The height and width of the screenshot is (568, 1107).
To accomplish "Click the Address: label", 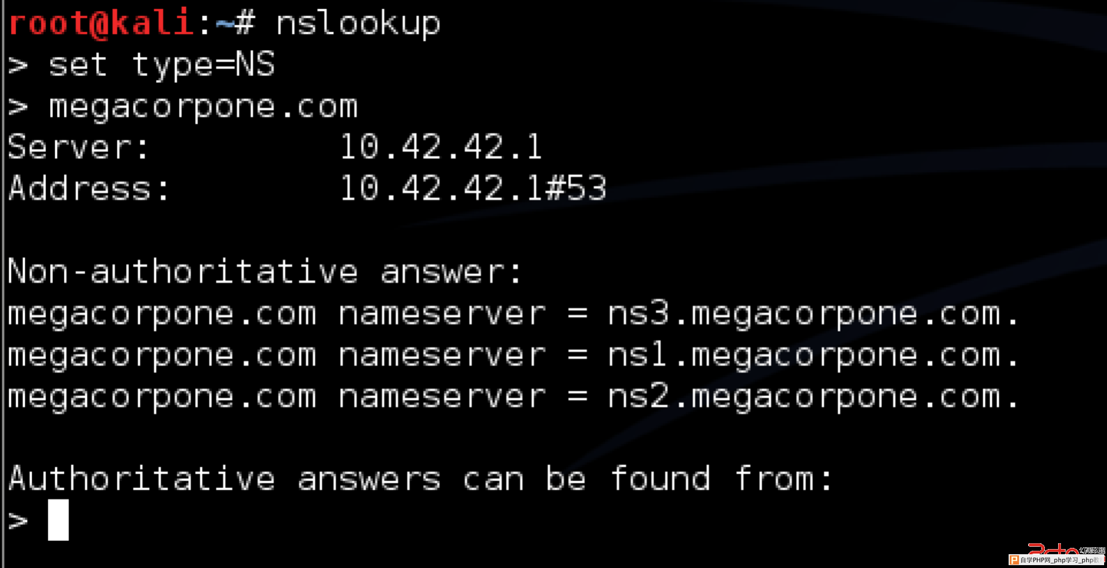I will coord(89,189).
